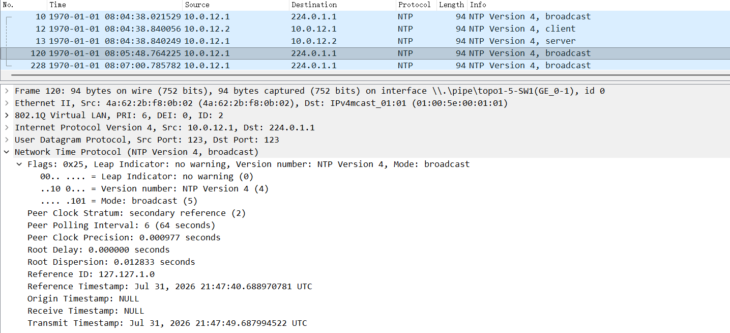Image resolution: width=730 pixels, height=333 pixels.
Task: Select the Reference ID 127.127.1.0 field
Action: 91,274
